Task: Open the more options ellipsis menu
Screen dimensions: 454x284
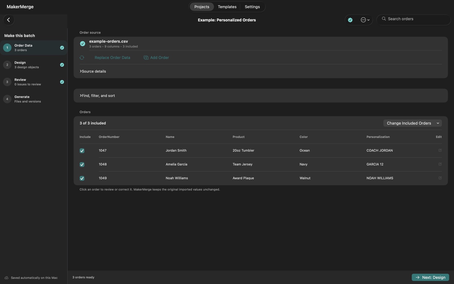Action: click(x=365, y=20)
